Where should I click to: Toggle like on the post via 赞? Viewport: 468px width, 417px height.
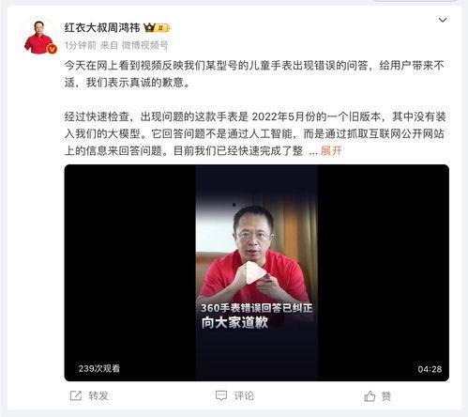(386, 396)
